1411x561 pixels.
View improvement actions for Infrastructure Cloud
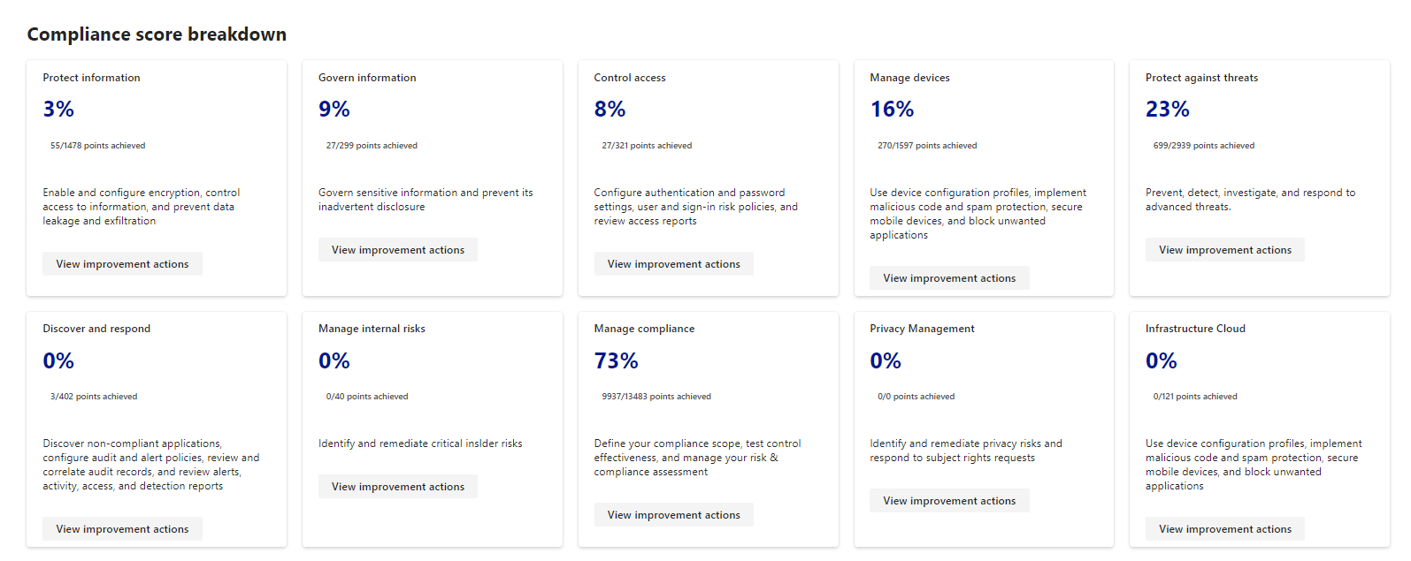[x=1224, y=529]
